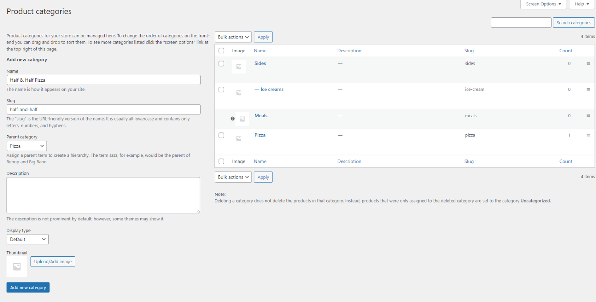The height and width of the screenshot is (302, 596).
Task: Toggle the select-all checkbox in table header
Action: [221, 51]
